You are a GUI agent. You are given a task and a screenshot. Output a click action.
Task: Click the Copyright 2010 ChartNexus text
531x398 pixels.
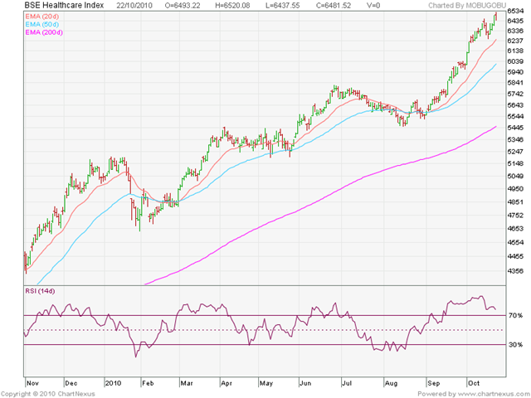(48, 394)
